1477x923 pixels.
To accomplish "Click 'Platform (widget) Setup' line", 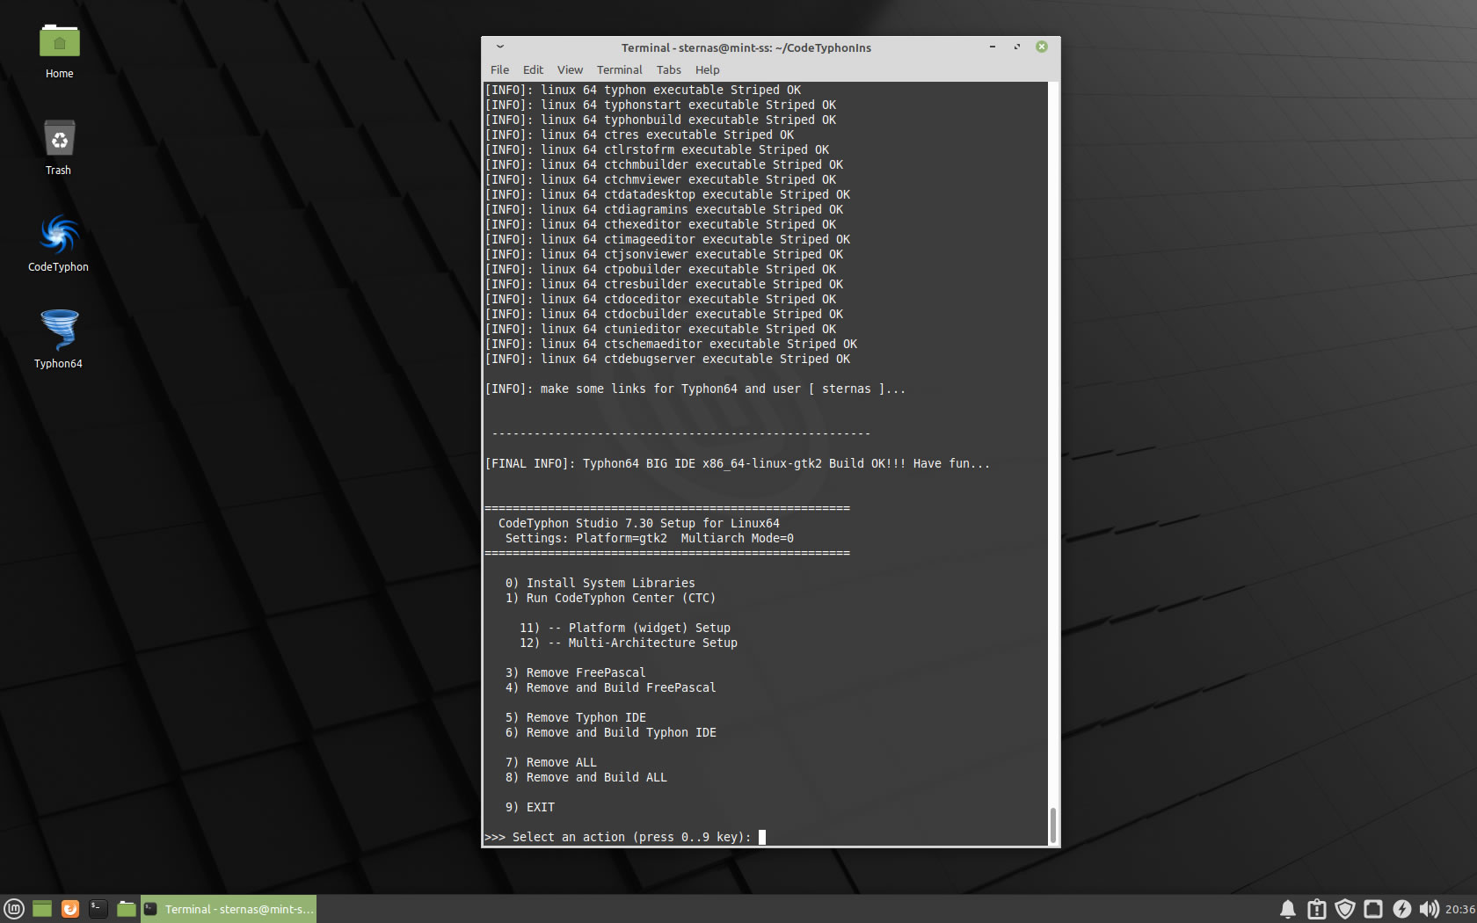I will coord(624,628).
